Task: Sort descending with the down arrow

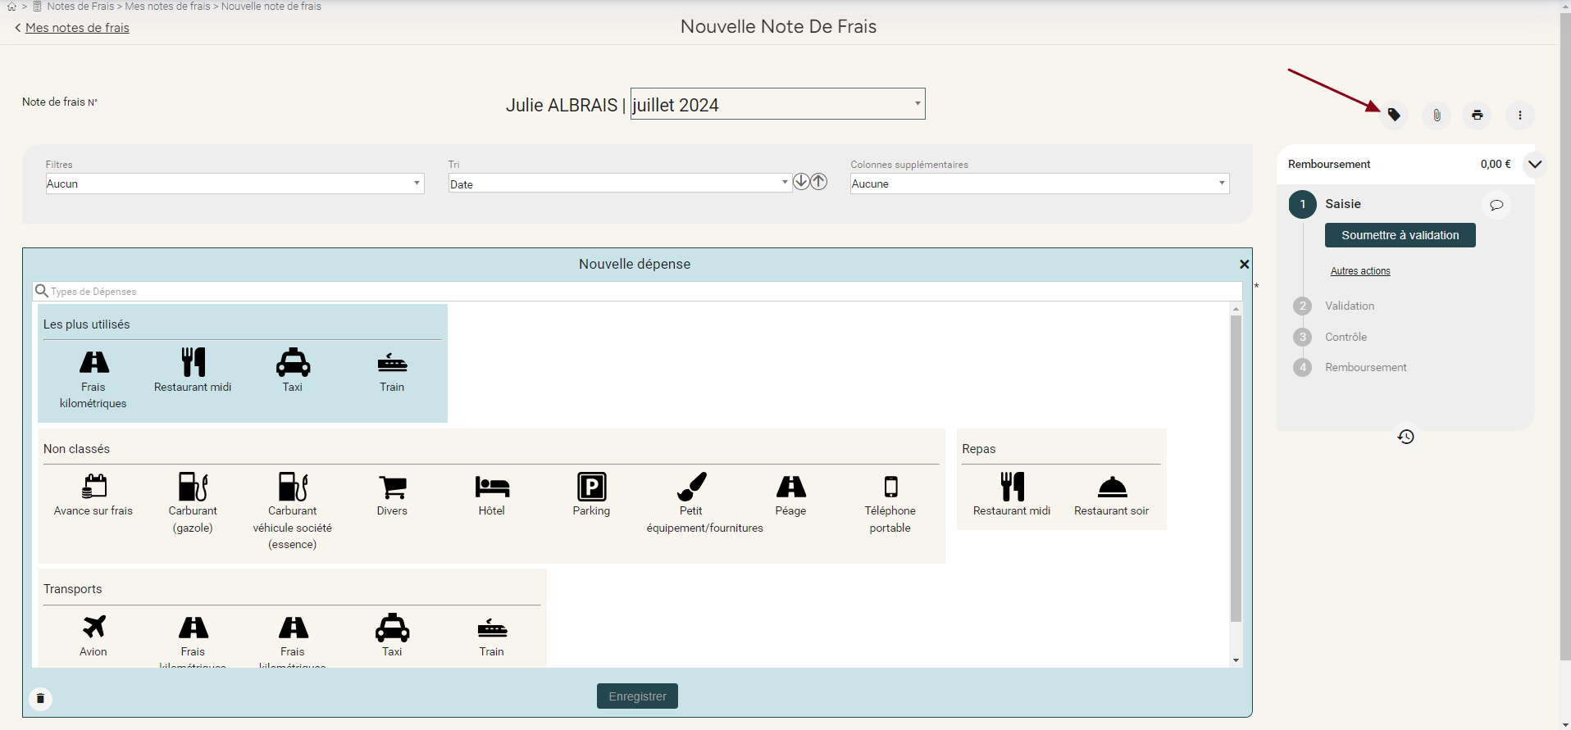Action: 801,182
